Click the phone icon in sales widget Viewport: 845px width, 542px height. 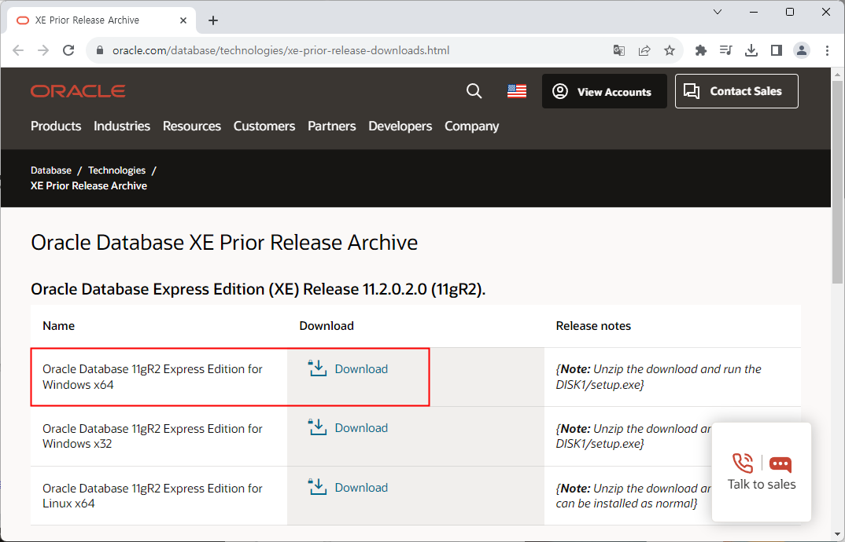tap(743, 463)
